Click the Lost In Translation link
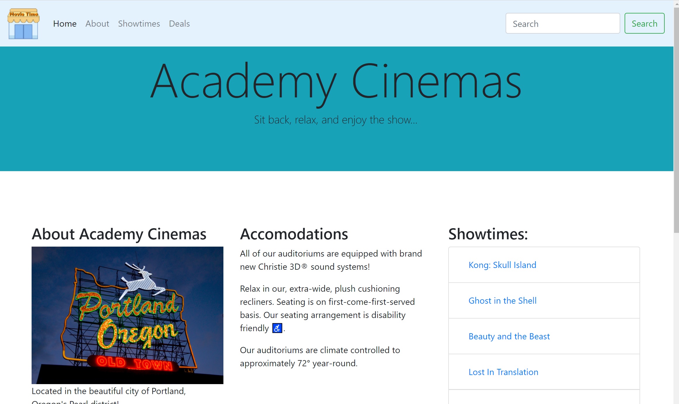Viewport: 679px width, 404px height. (x=503, y=372)
